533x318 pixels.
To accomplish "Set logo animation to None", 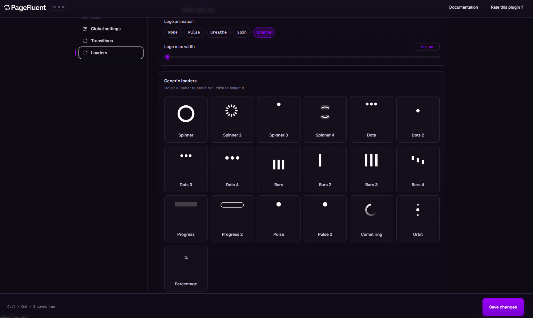I will pos(173,32).
